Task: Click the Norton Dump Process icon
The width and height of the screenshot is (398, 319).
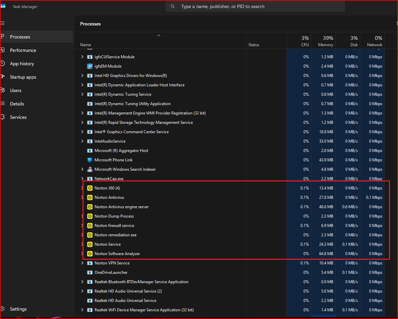Action: pyautogui.click(x=90, y=216)
